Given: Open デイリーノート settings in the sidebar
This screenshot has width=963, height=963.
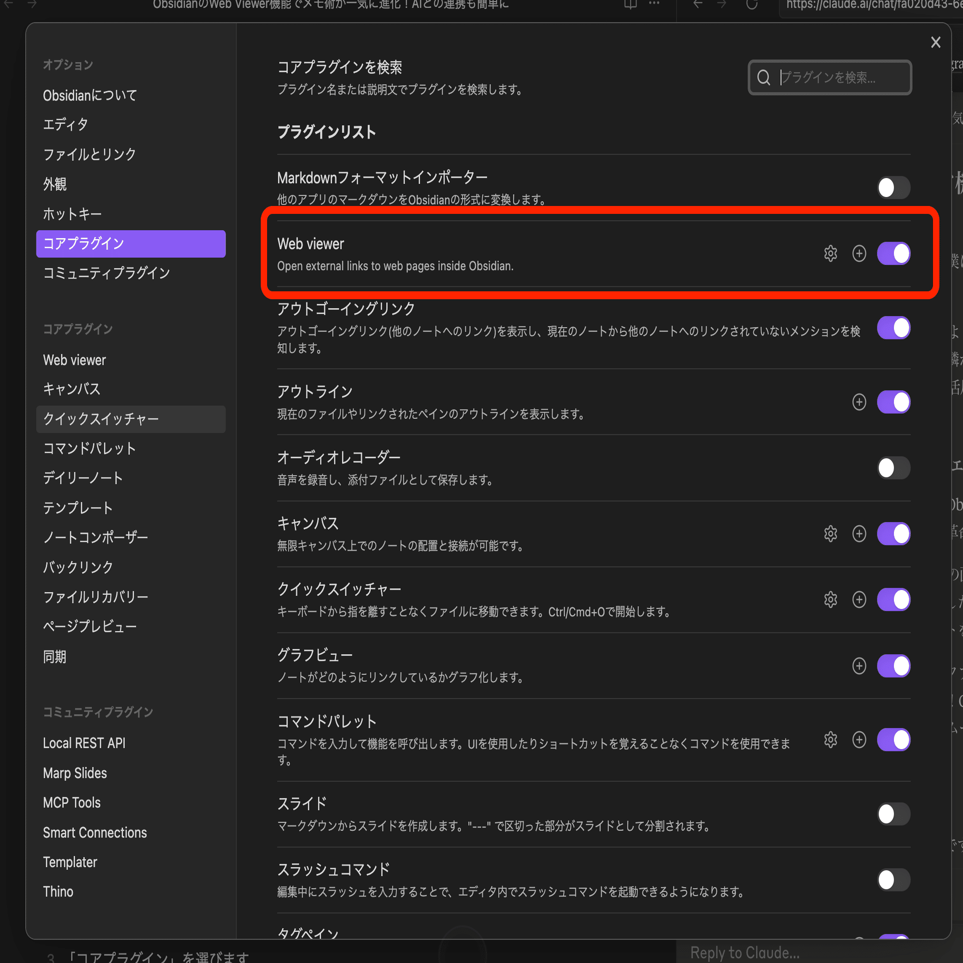Looking at the screenshot, I should tap(131, 478).
